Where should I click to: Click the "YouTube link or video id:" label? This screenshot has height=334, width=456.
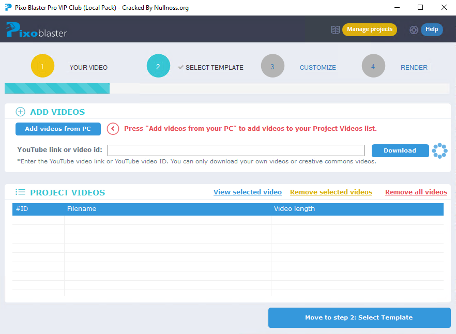pyautogui.click(x=60, y=149)
